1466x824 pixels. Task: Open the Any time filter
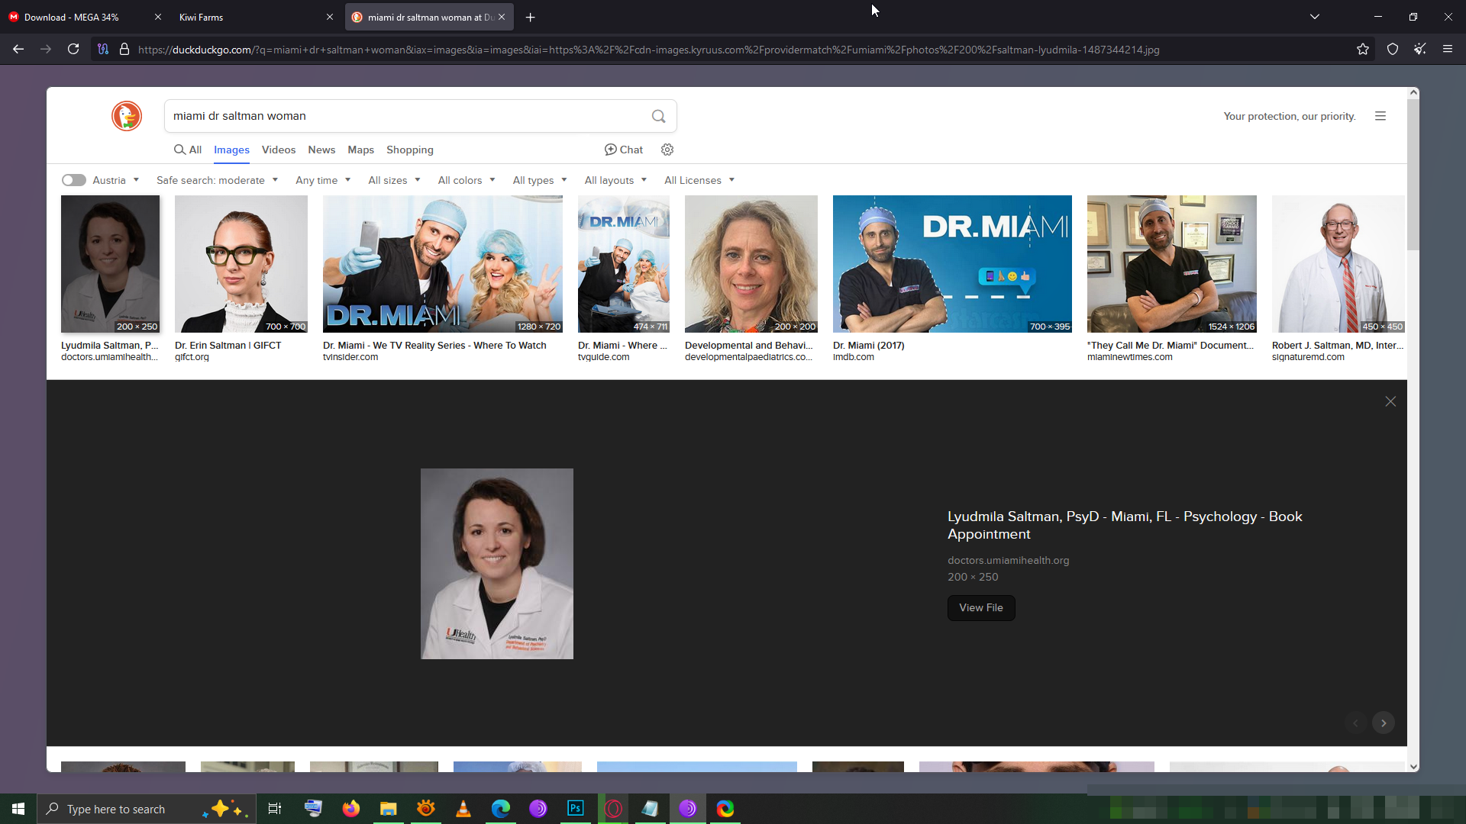click(323, 180)
